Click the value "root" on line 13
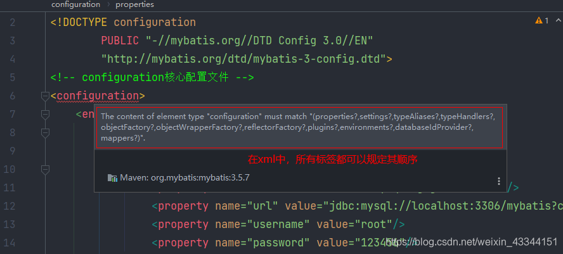The width and height of the screenshot is (563, 254). click(373, 225)
